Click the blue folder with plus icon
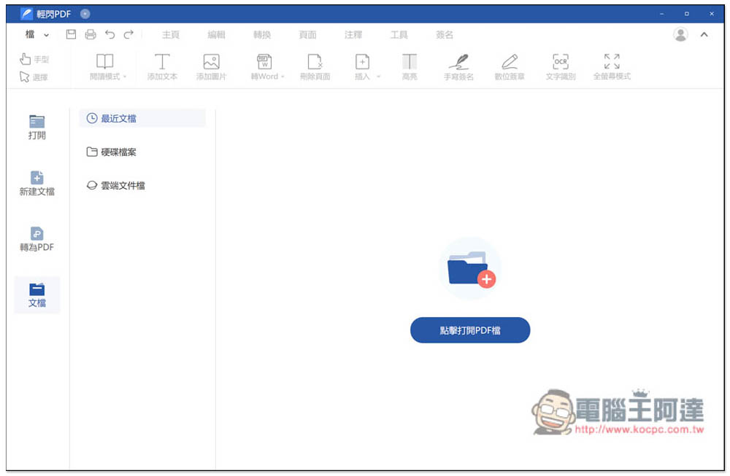Viewport: 730px width, 476px height. coord(471,269)
